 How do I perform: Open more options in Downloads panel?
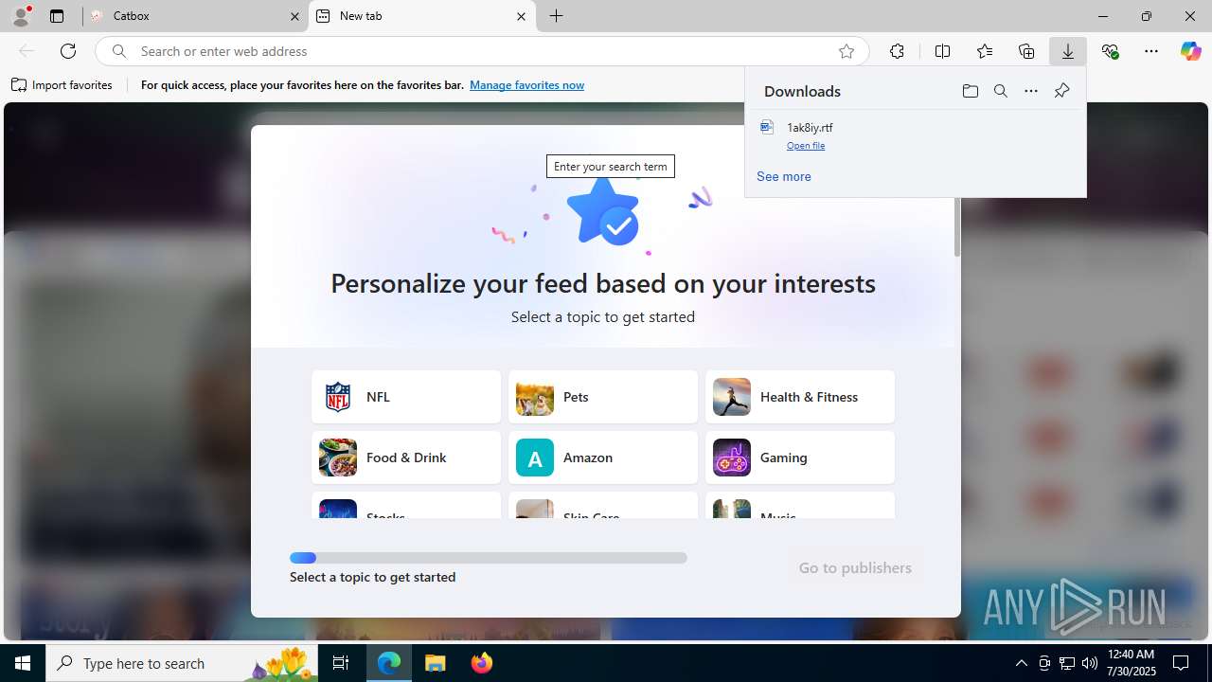pyautogui.click(x=1031, y=91)
